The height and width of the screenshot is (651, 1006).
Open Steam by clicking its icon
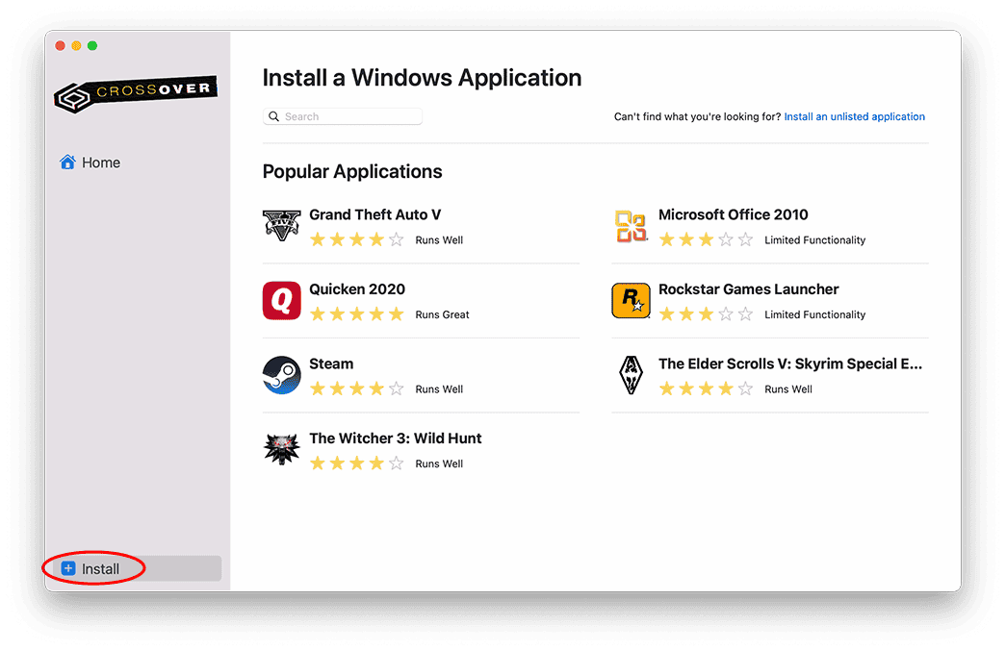pos(281,375)
